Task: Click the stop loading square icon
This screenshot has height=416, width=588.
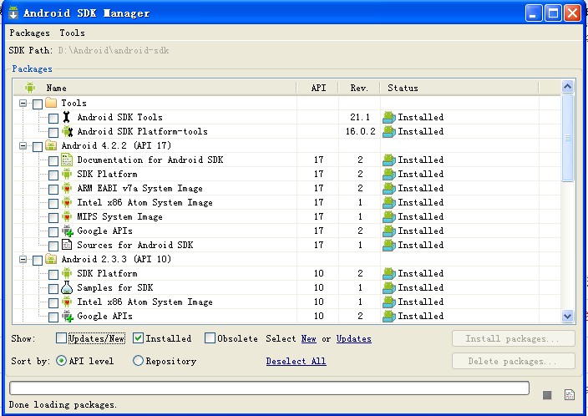Action: tap(547, 394)
